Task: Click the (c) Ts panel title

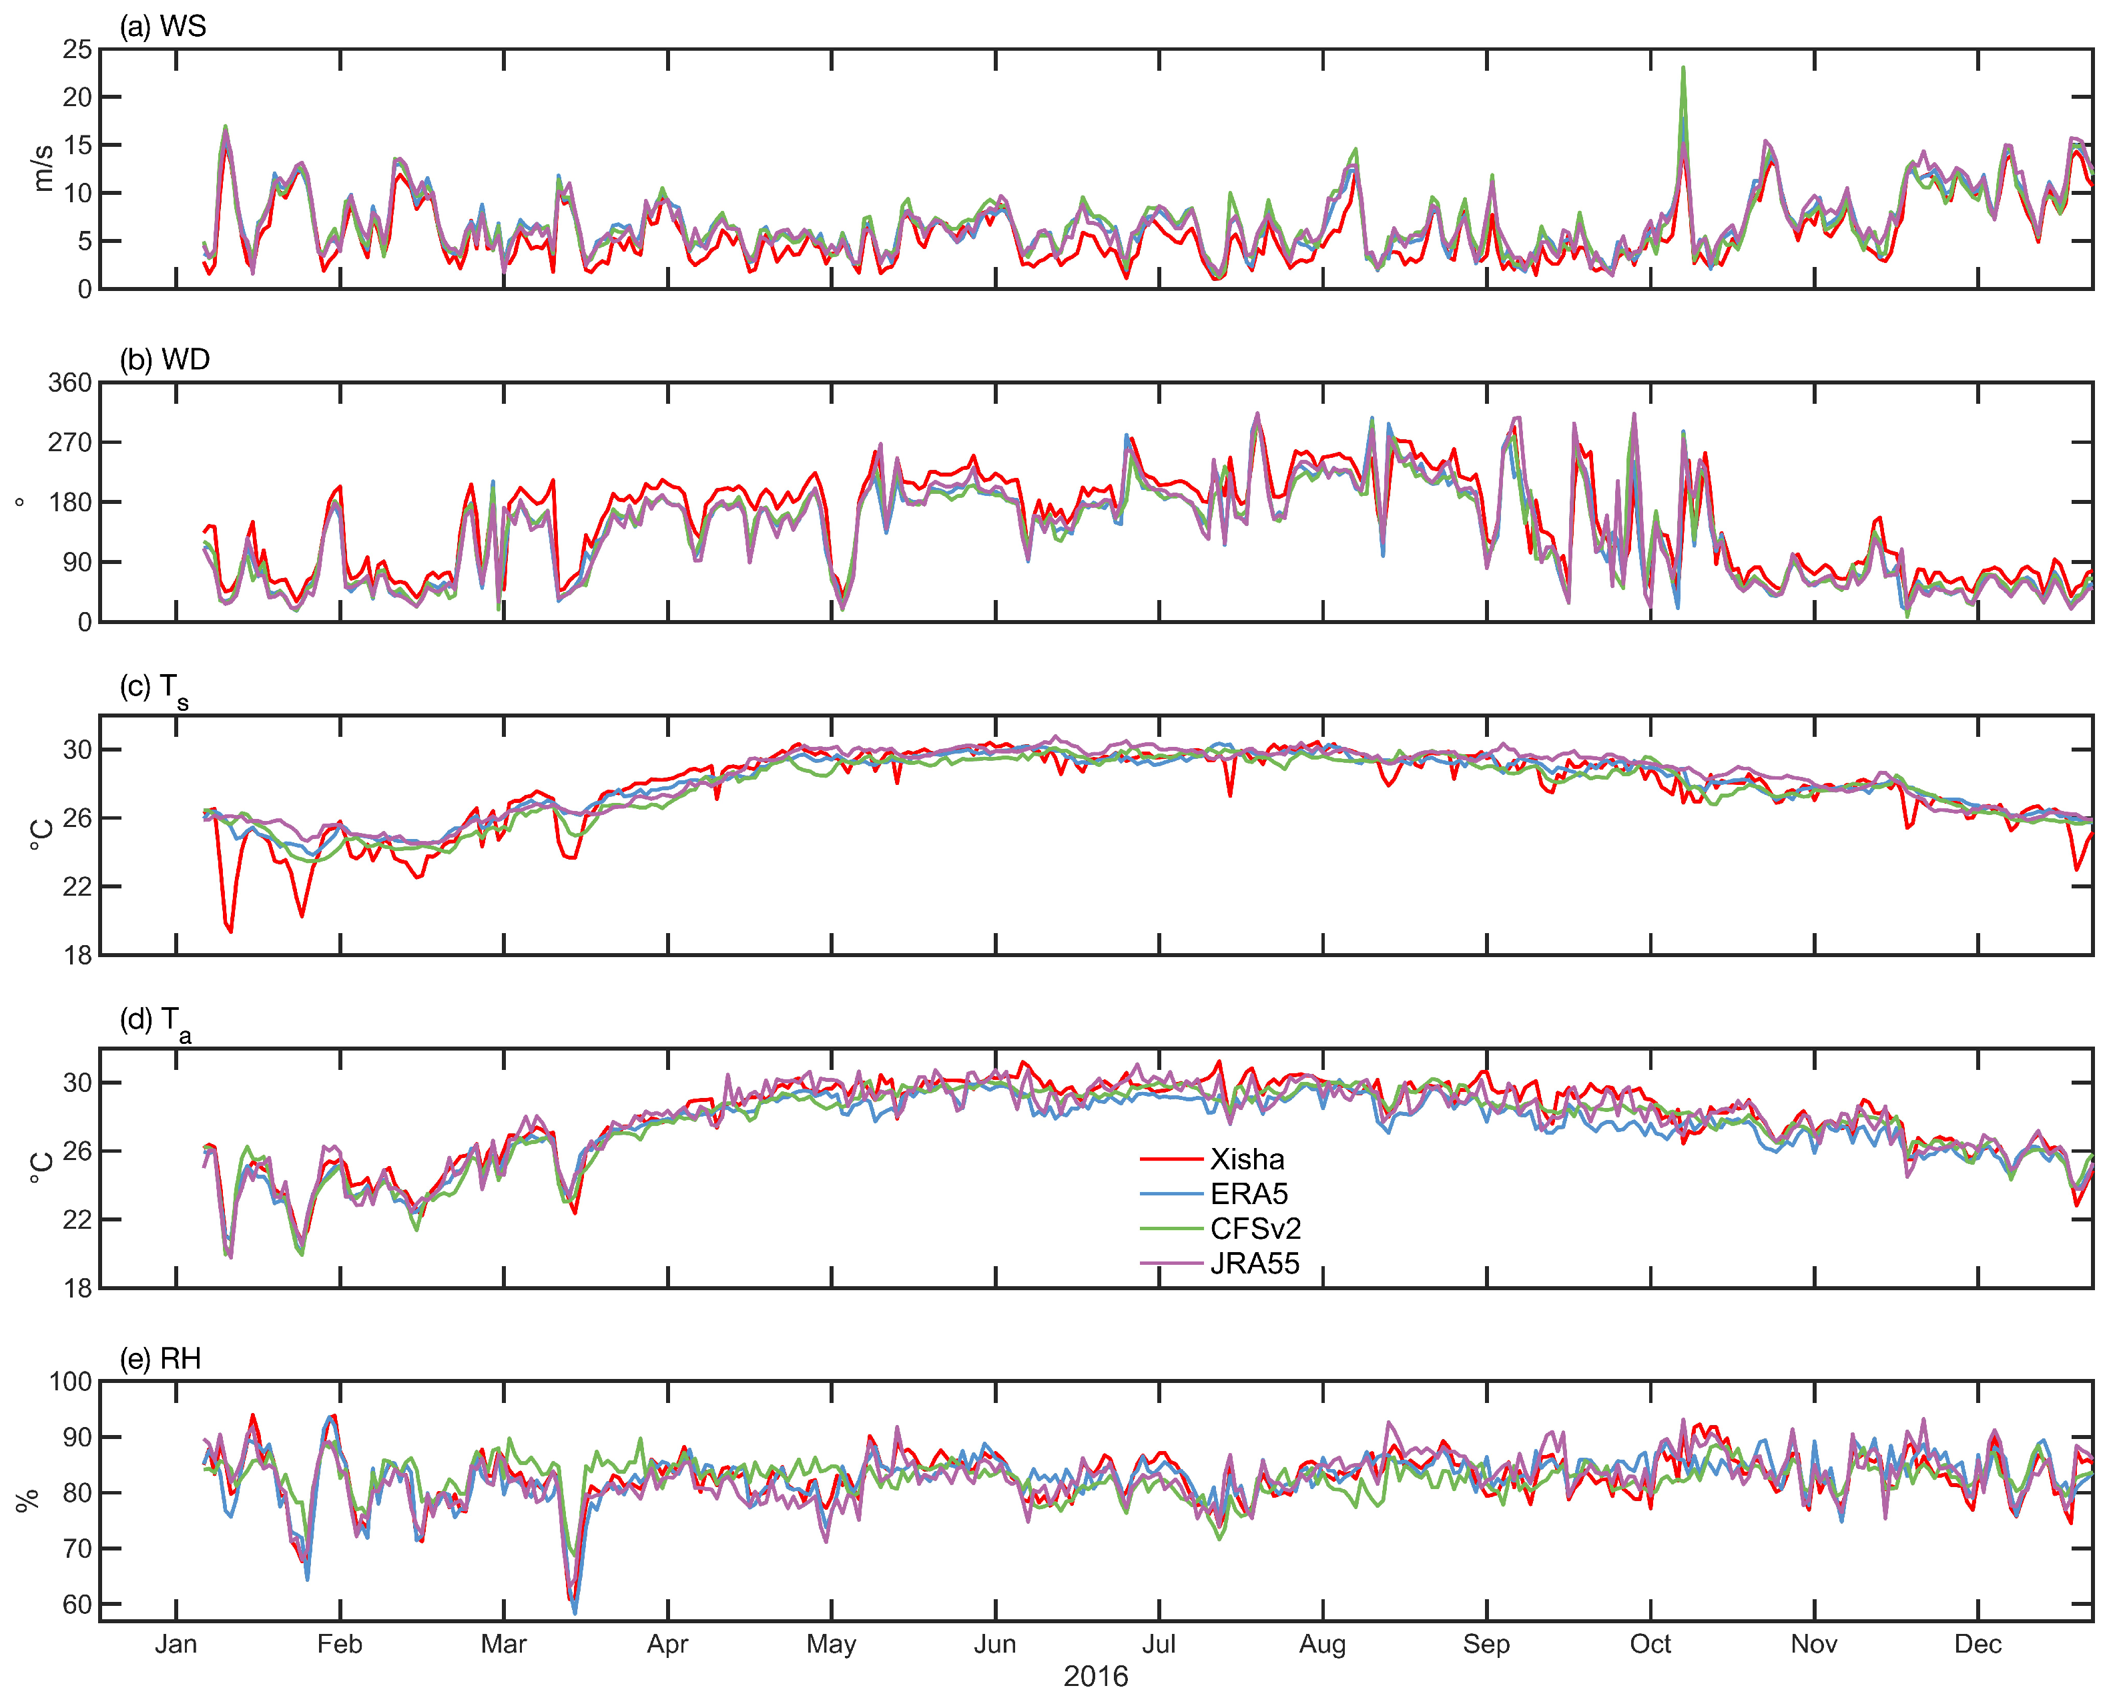Action: click(x=154, y=688)
